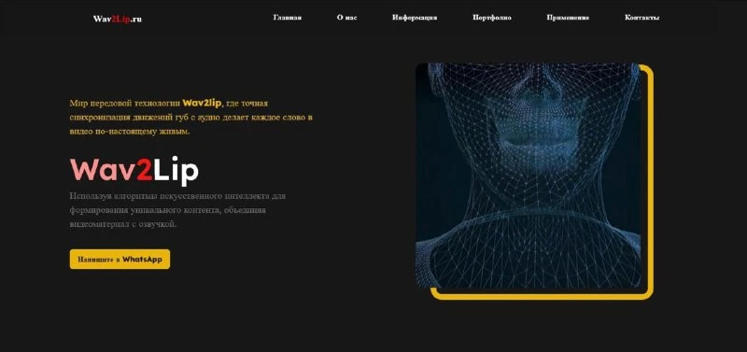Viewport: 747px width, 352px height.
Task: Click the Напишите в WhatsApp button
Action: coord(120,260)
